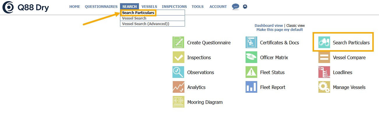Screen dimensions: 379x119
Task: Click the Certificates & Docs icon
Action: pyautogui.click(x=251, y=43)
